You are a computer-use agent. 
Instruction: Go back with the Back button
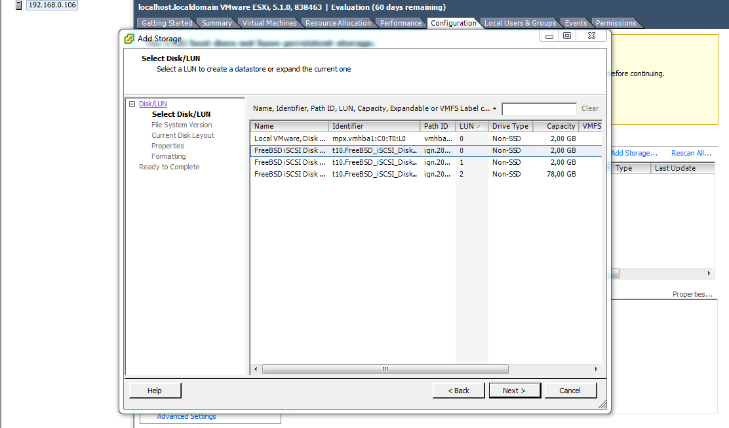tap(458, 391)
